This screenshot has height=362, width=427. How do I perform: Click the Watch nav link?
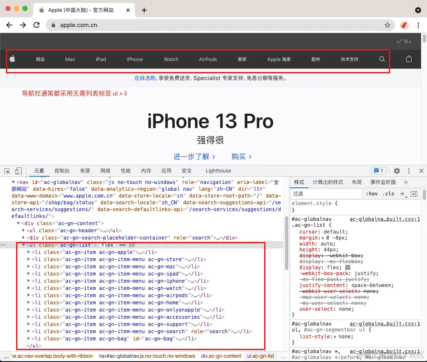point(171,59)
